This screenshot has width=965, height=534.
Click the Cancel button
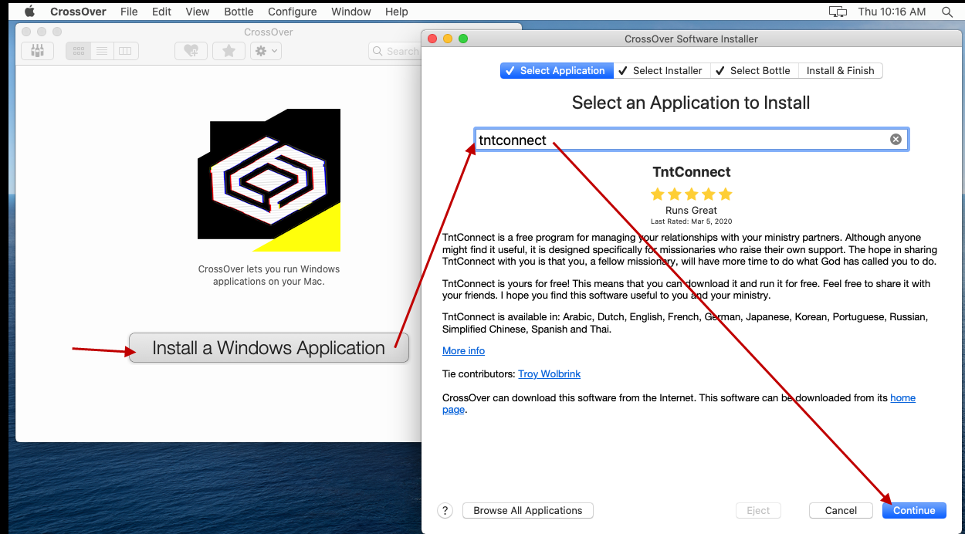pyautogui.click(x=841, y=510)
